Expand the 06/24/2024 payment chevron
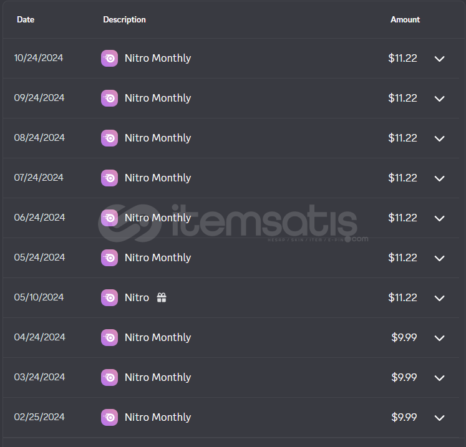The image size is (466, 447). pyautogui.click(x=440, y=218)
